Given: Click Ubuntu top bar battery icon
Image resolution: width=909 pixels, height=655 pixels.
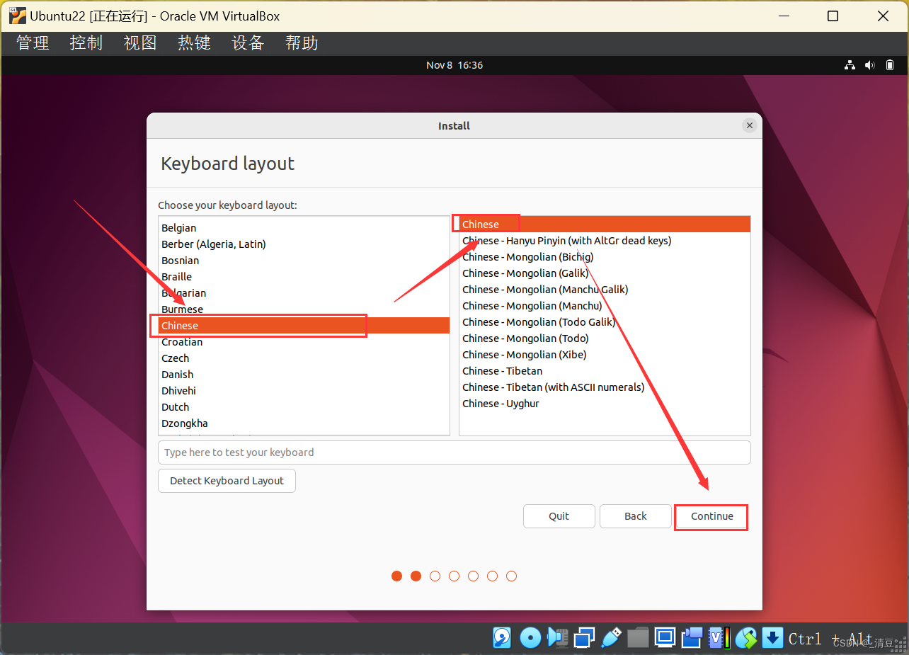Looking at the screenshot, I should [x=890, y=65].
